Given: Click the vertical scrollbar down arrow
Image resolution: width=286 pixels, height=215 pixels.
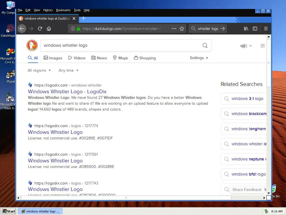Looking at the screenshot, I should click(269, 193).
